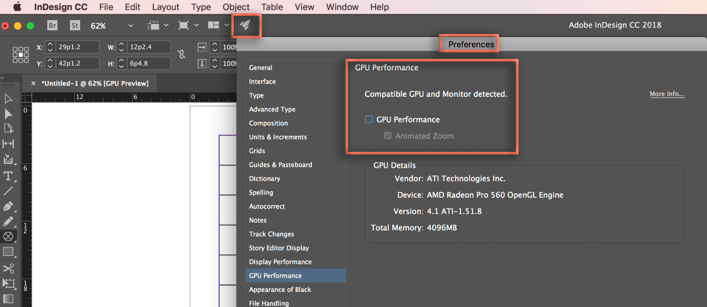Open the Apple menu

17,7
